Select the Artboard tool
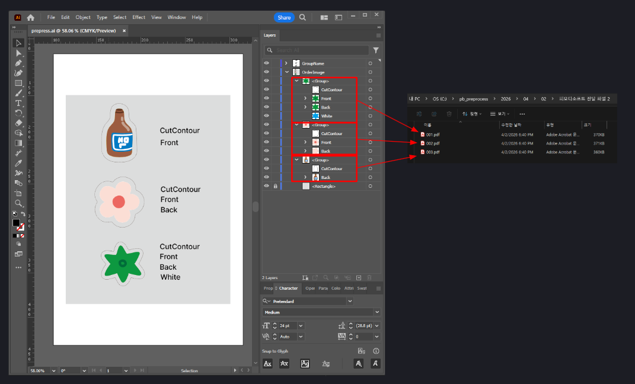Viewport: 635px width, 384px height. pos(18,193)
